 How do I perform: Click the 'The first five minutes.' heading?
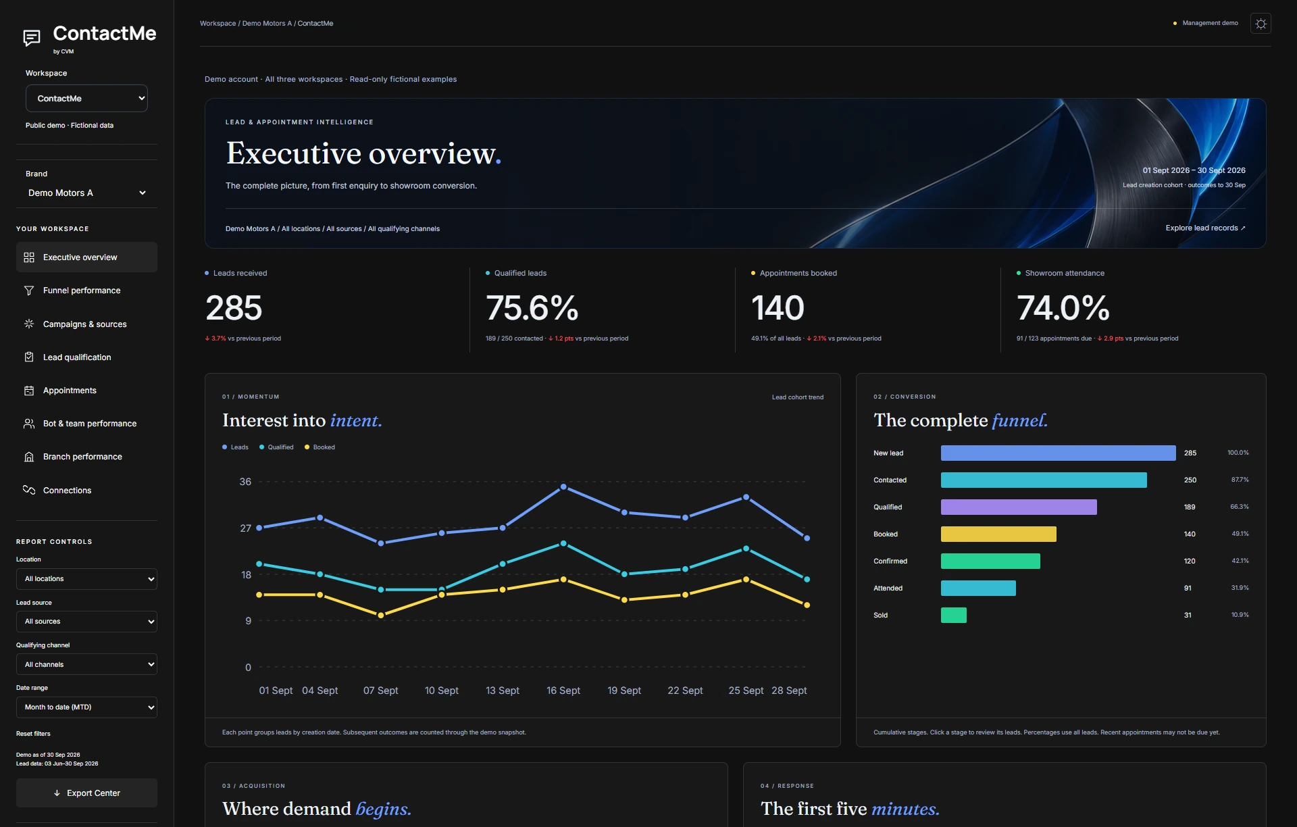(850, 809)
